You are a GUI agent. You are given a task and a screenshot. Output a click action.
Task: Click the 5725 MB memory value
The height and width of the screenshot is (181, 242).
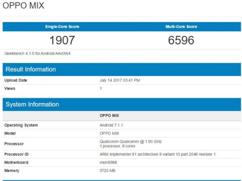[x=107, y=171]
